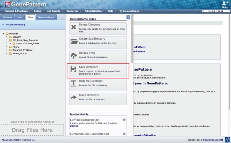Open the Job Results dropdown menu

pyautogui.click(x=55, y=11)
